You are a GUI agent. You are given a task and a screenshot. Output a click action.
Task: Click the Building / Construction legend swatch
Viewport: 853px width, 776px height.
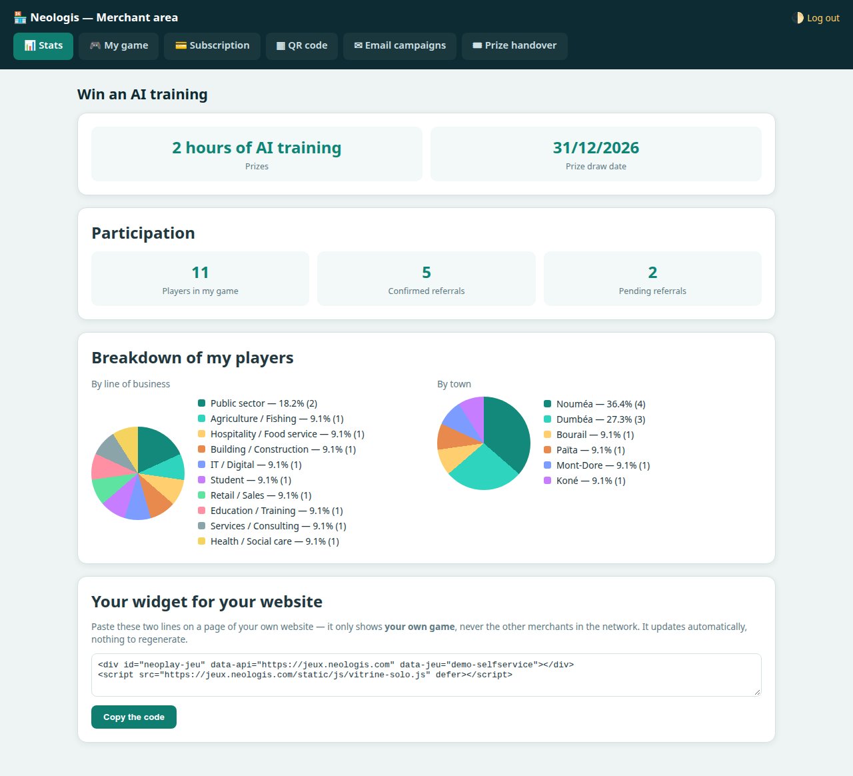(x=201, y=449)
